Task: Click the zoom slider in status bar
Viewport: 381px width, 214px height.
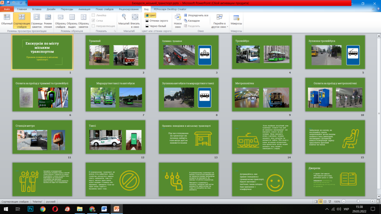Action: [x=358, y=201]
